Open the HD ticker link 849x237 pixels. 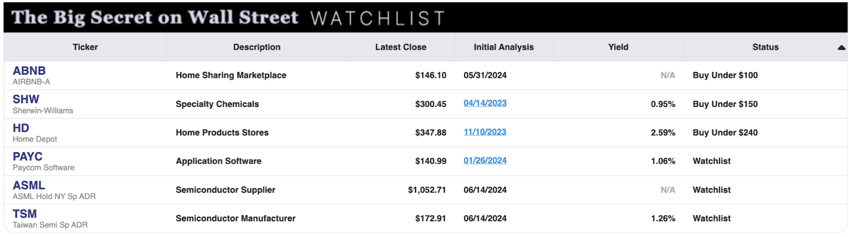[x=21, y=128]
